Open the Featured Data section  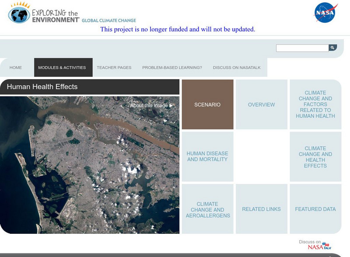click(x=315, y=209)
